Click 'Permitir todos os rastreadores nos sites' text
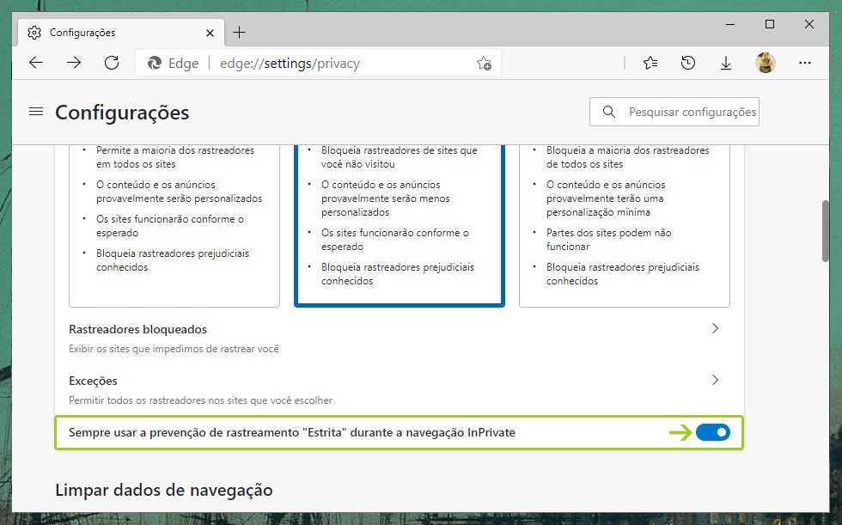The image size is (842, 525). tap(200, 400)
